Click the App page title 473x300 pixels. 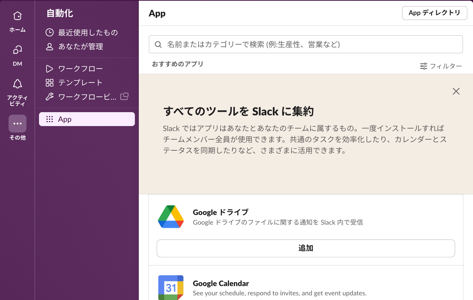tap(157, 14)
